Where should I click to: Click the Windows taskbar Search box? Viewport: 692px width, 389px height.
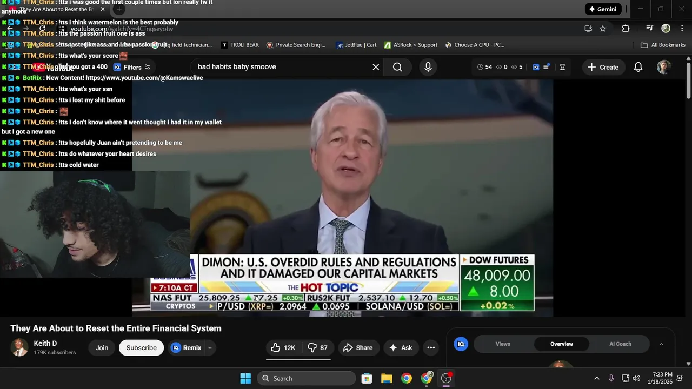coord(307,378)
